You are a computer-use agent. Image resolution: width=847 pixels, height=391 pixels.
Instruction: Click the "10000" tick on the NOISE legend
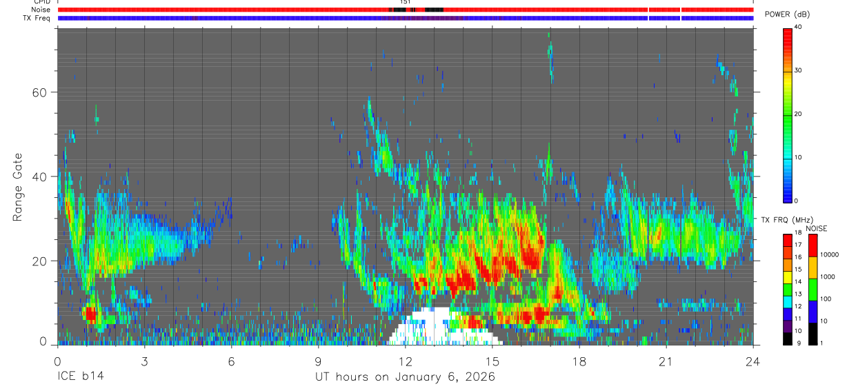pyautogui.click(x=829, y=254)
